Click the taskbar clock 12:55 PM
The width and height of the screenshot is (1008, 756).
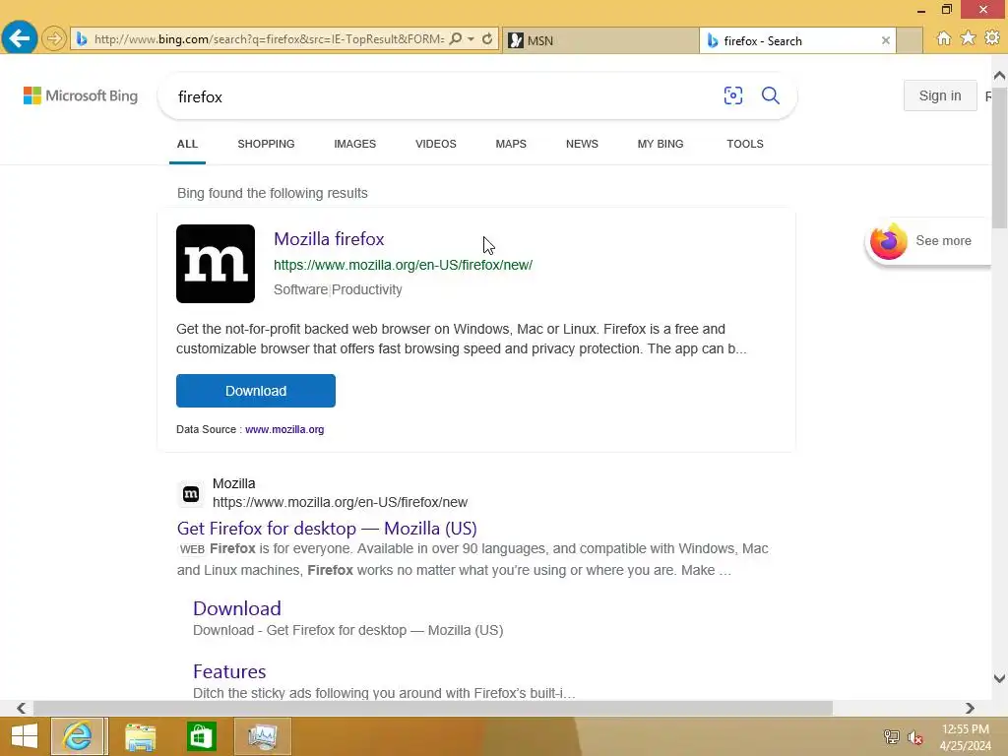(965, 729)
